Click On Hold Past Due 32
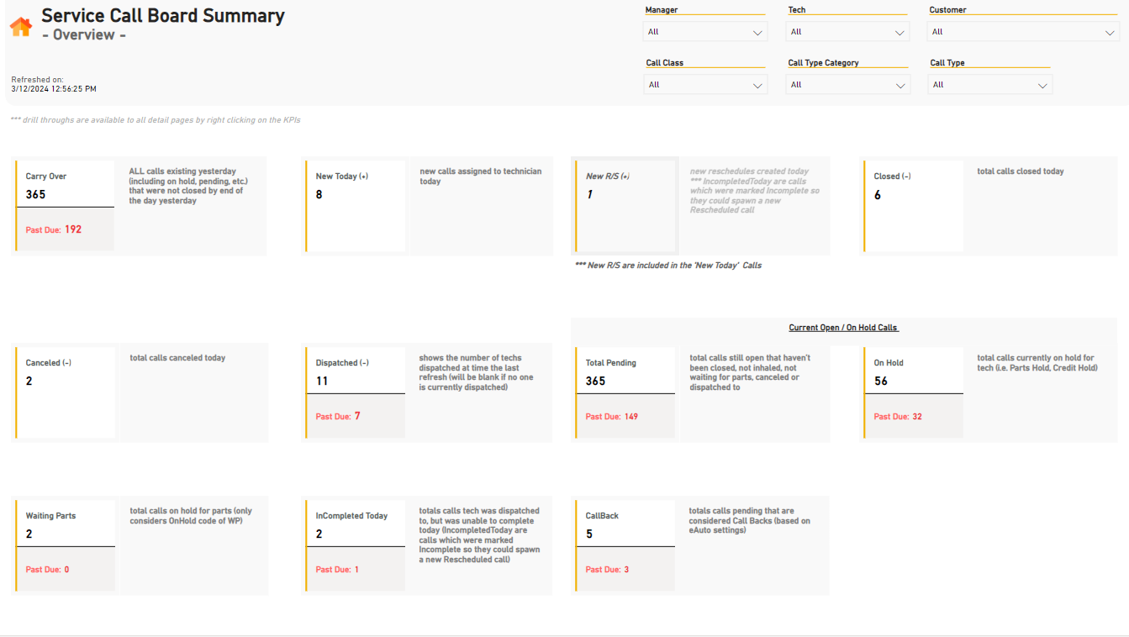Screen dimensions: 1129x637 click(x=898, y=417)
